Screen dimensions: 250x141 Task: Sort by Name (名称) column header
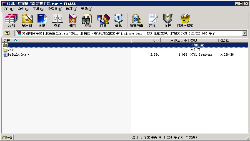7,41
